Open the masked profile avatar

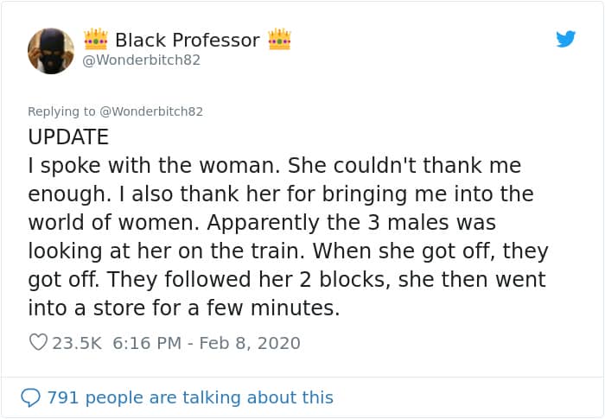[x=51, y=50]
